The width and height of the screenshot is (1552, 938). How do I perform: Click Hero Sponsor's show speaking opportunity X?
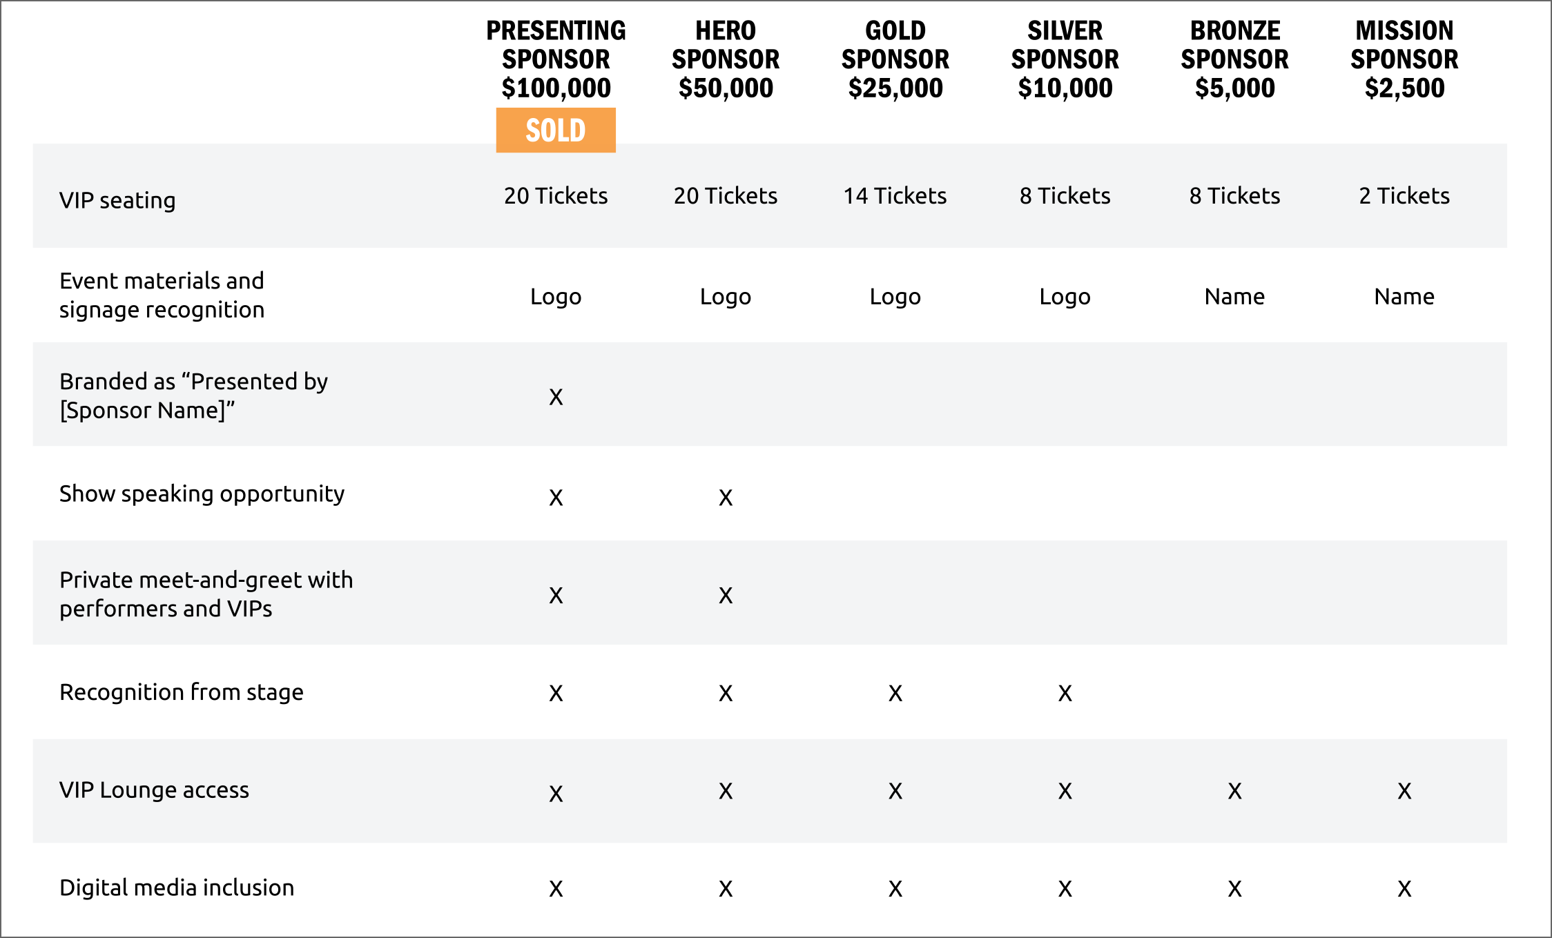coord(726,498)
